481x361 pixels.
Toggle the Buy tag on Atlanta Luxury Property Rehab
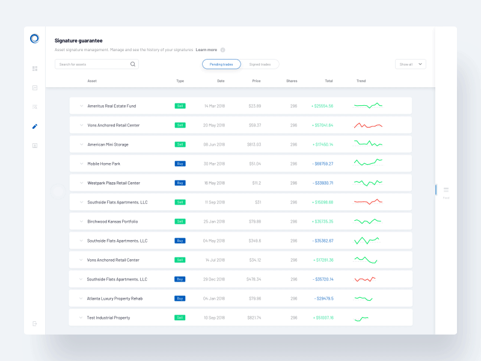tap(180, 298)
